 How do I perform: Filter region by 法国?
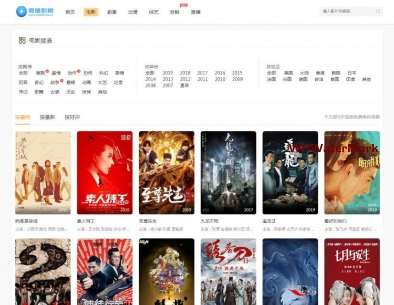[272, 79]
